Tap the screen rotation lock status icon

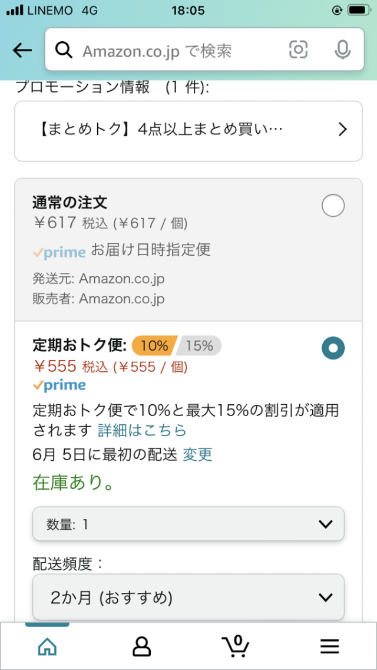[337, 11]
